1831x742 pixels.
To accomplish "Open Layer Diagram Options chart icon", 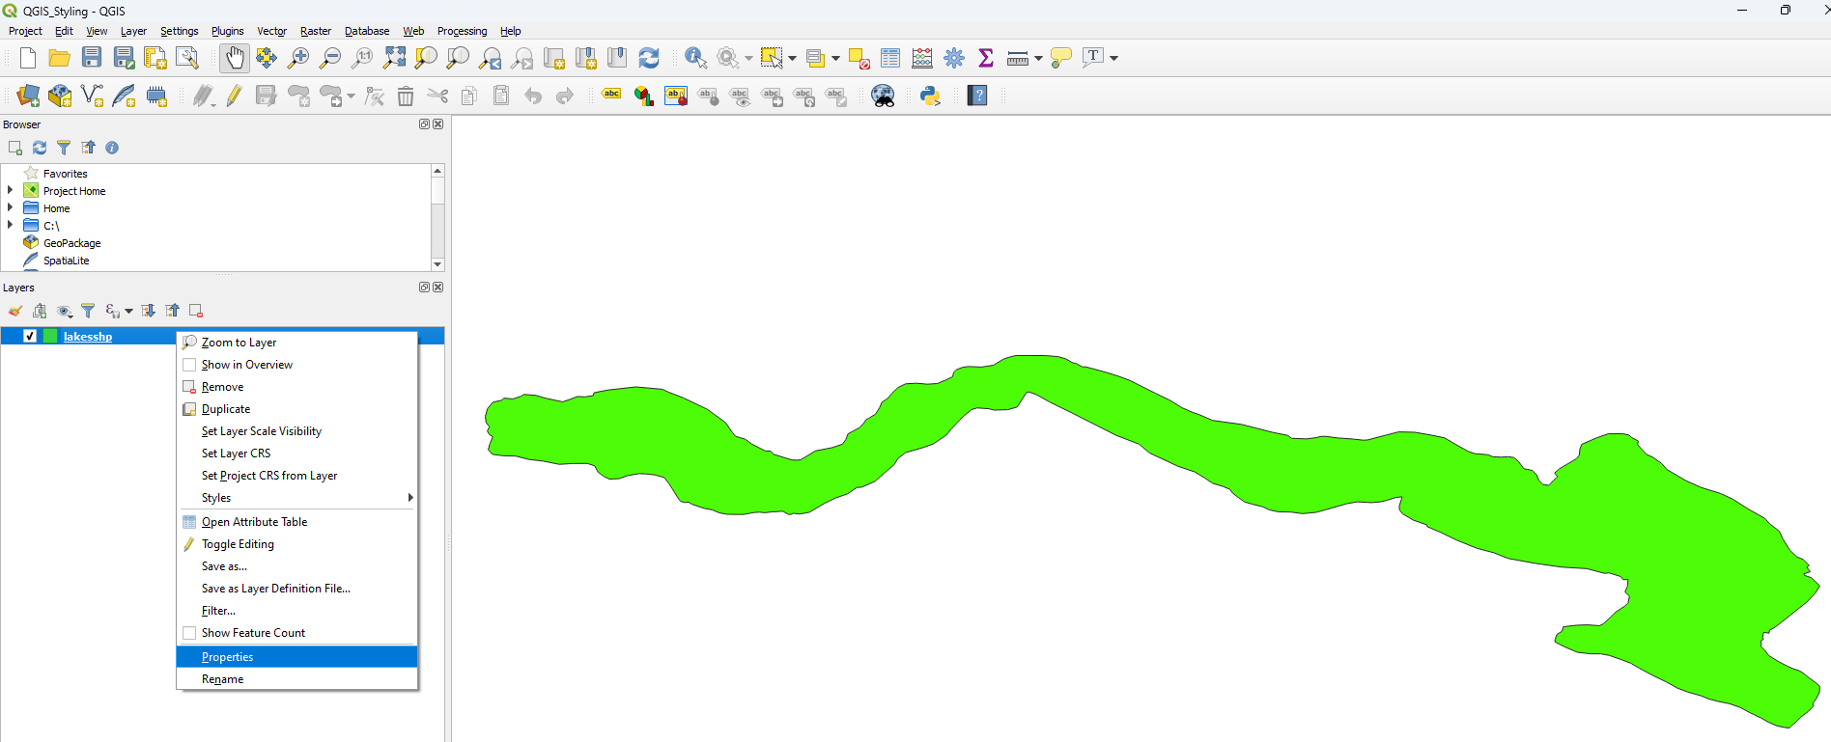I will (644, 96).
